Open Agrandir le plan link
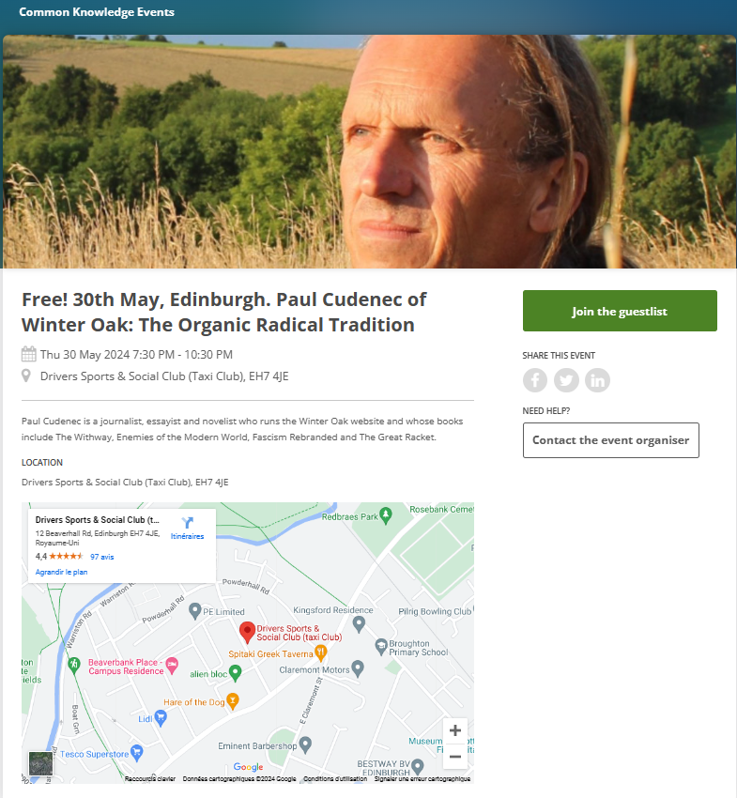Viewport: 737px width, 798px height. tap(61, 572)
